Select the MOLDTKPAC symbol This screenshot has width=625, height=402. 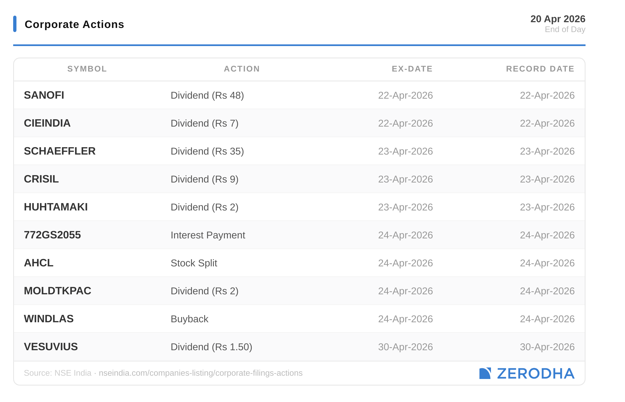pyautogui.click(x=58, y=291)
